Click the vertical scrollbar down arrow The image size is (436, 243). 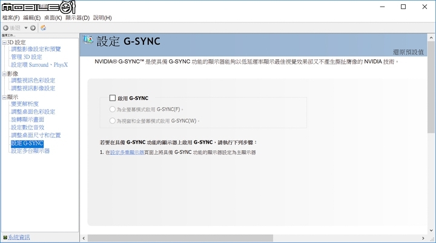(x=431, y=230)
